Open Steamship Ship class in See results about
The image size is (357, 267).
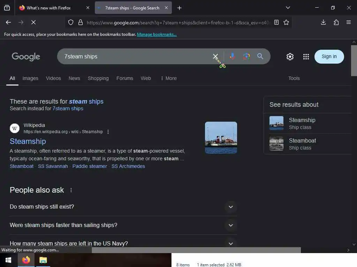tap(307, 123)
